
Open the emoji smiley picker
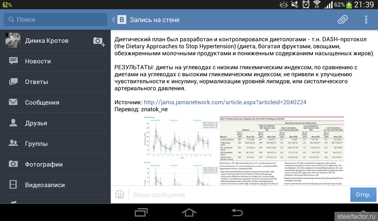point(120,194)
